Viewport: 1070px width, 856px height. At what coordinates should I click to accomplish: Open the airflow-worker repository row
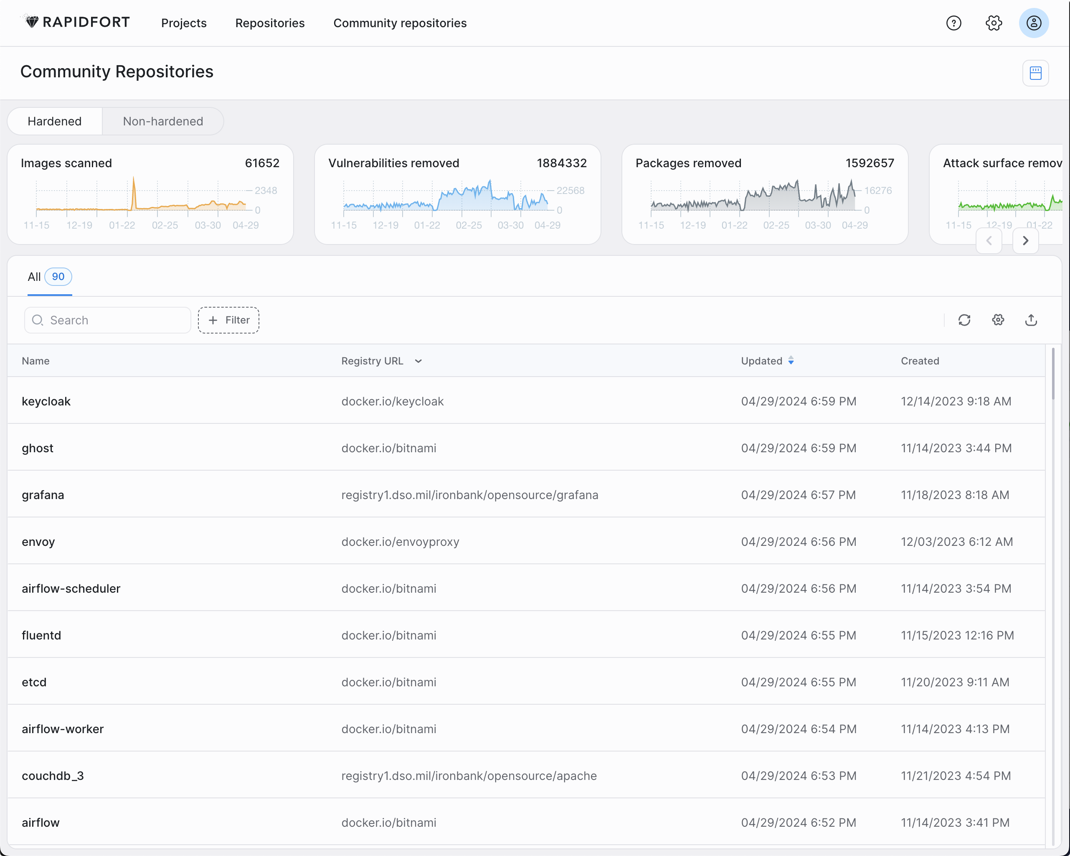[526, 729]
